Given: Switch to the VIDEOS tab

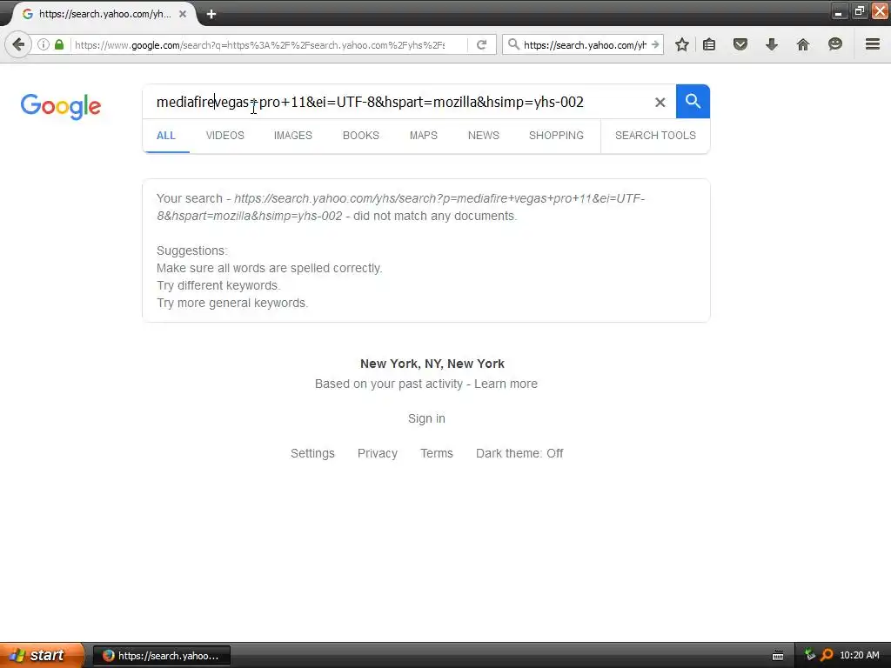Looking at the screenshot, I should [x=225, y=135].
